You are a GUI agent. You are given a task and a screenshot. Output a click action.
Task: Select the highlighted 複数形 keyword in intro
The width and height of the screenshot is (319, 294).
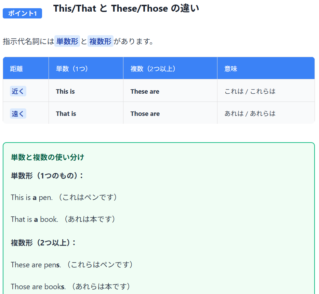100,41
